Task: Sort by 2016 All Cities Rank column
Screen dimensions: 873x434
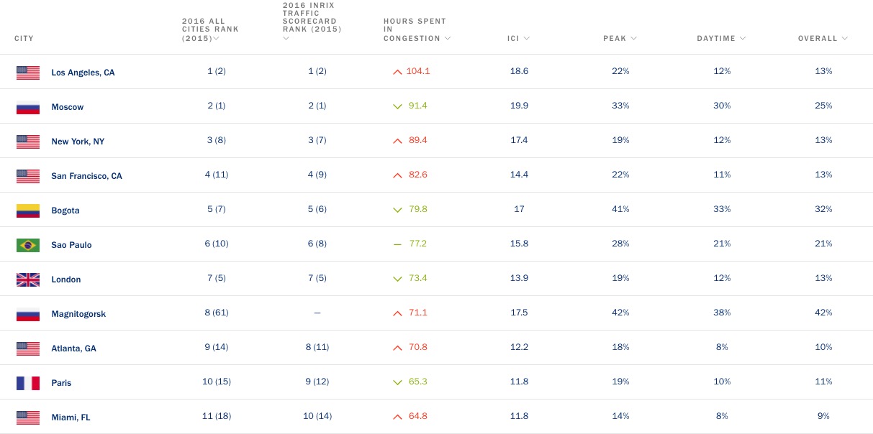Action: (209, 29)
